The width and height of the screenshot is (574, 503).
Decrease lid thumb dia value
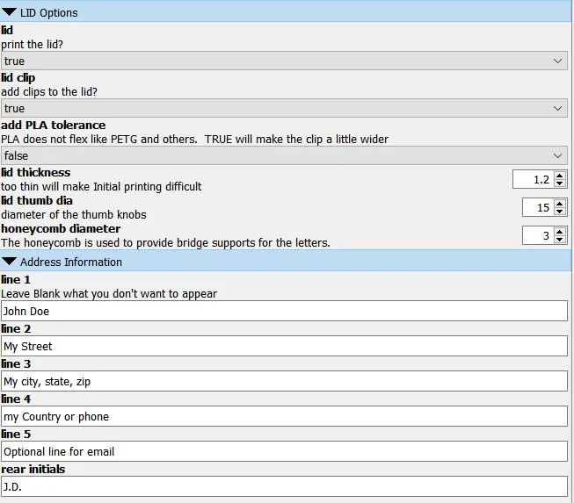[560, 212]
